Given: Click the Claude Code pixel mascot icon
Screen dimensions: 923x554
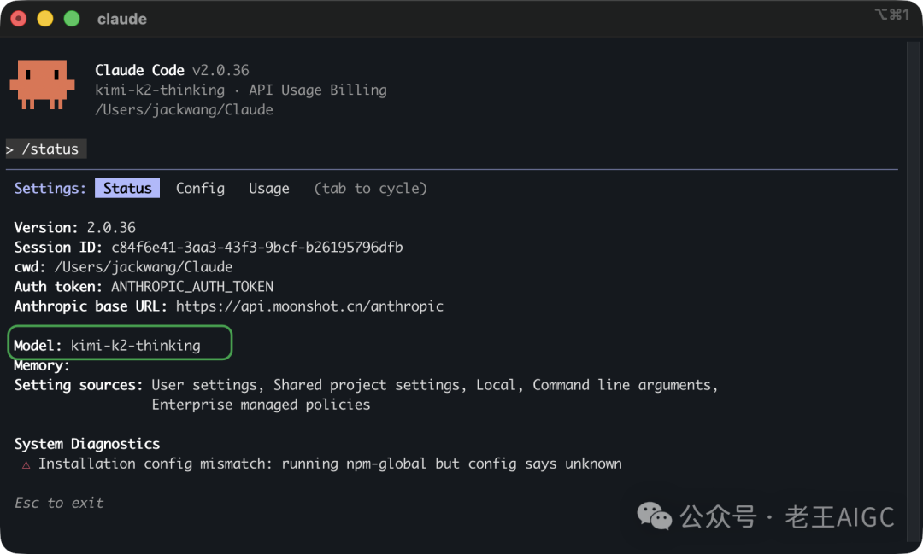Looking at the screenshot, I should (43, 85).
